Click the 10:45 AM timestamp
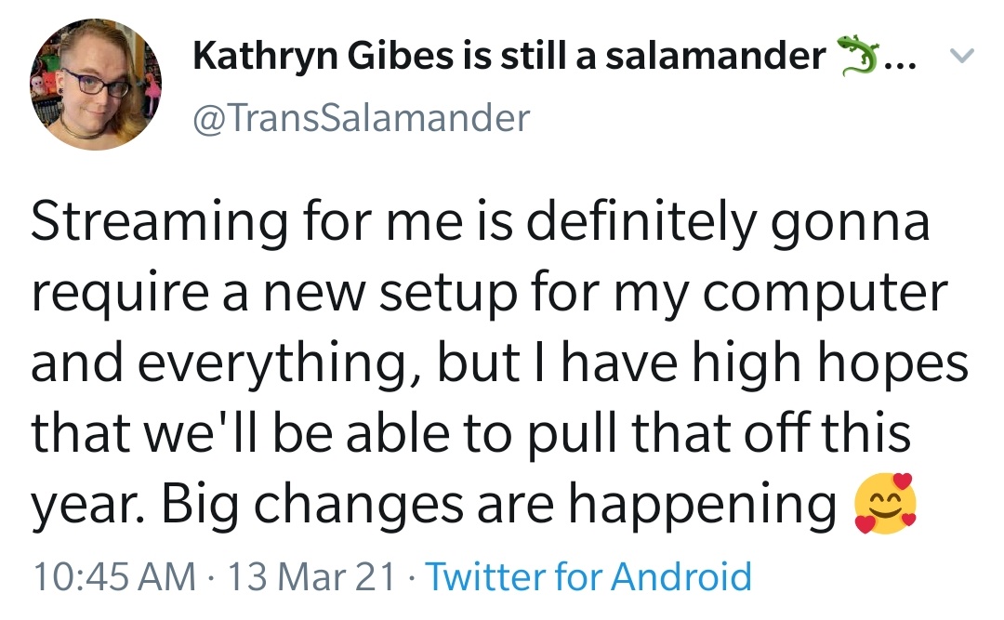This screenshot has height=620, width=1004. pyautogui.click(x=114, y=575)
